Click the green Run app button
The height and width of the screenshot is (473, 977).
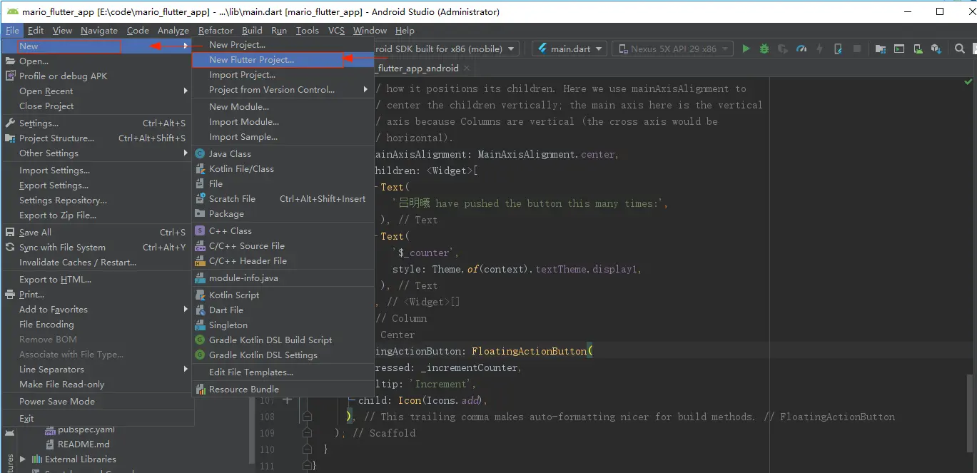click(746, 49)
